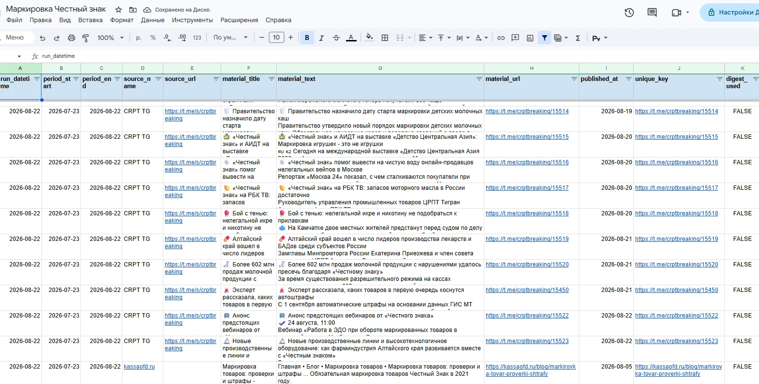Apply the percent format

(x=153, y=38)
